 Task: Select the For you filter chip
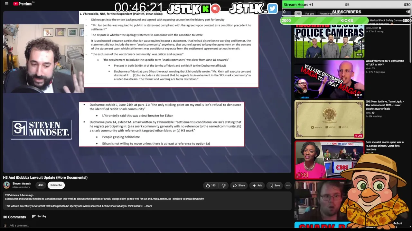[310, 13]
